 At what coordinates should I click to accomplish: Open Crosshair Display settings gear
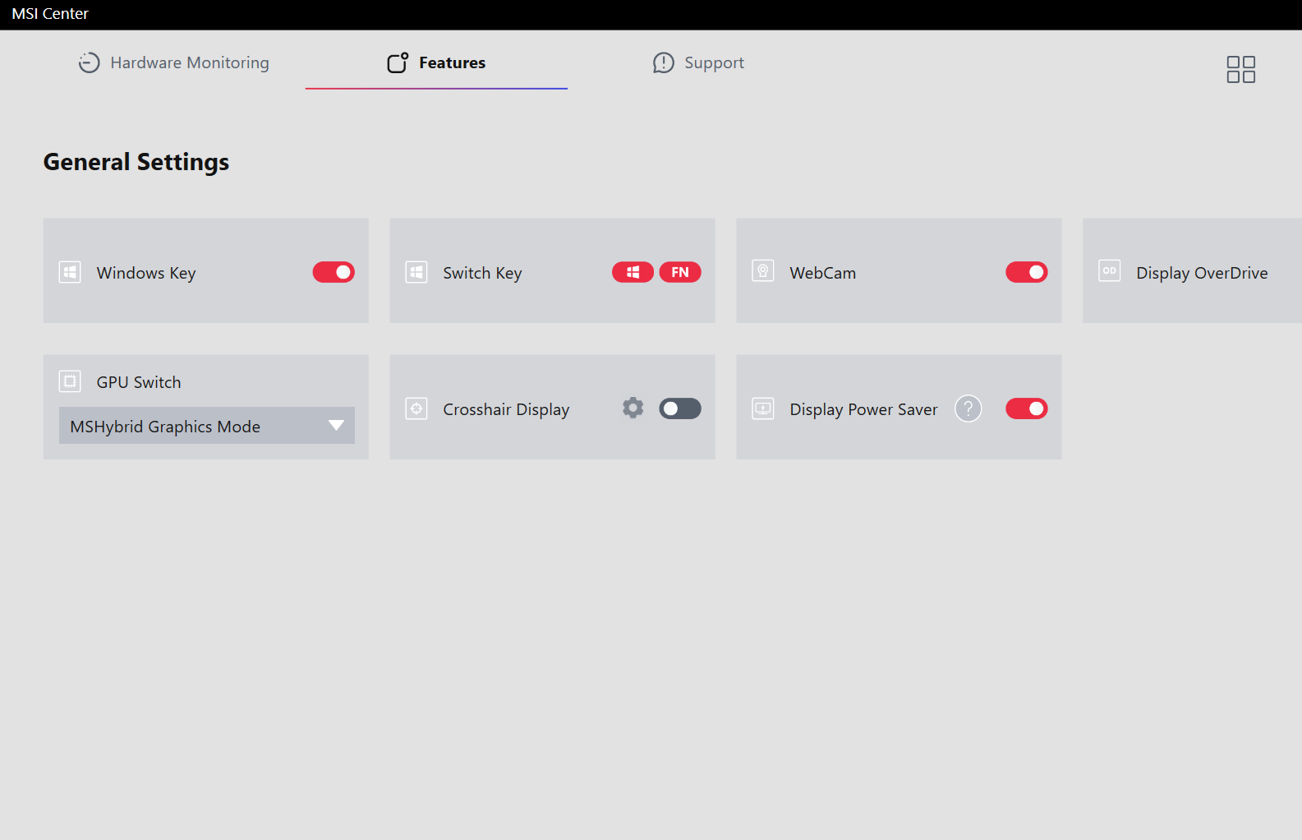click(x=633, y=408)
